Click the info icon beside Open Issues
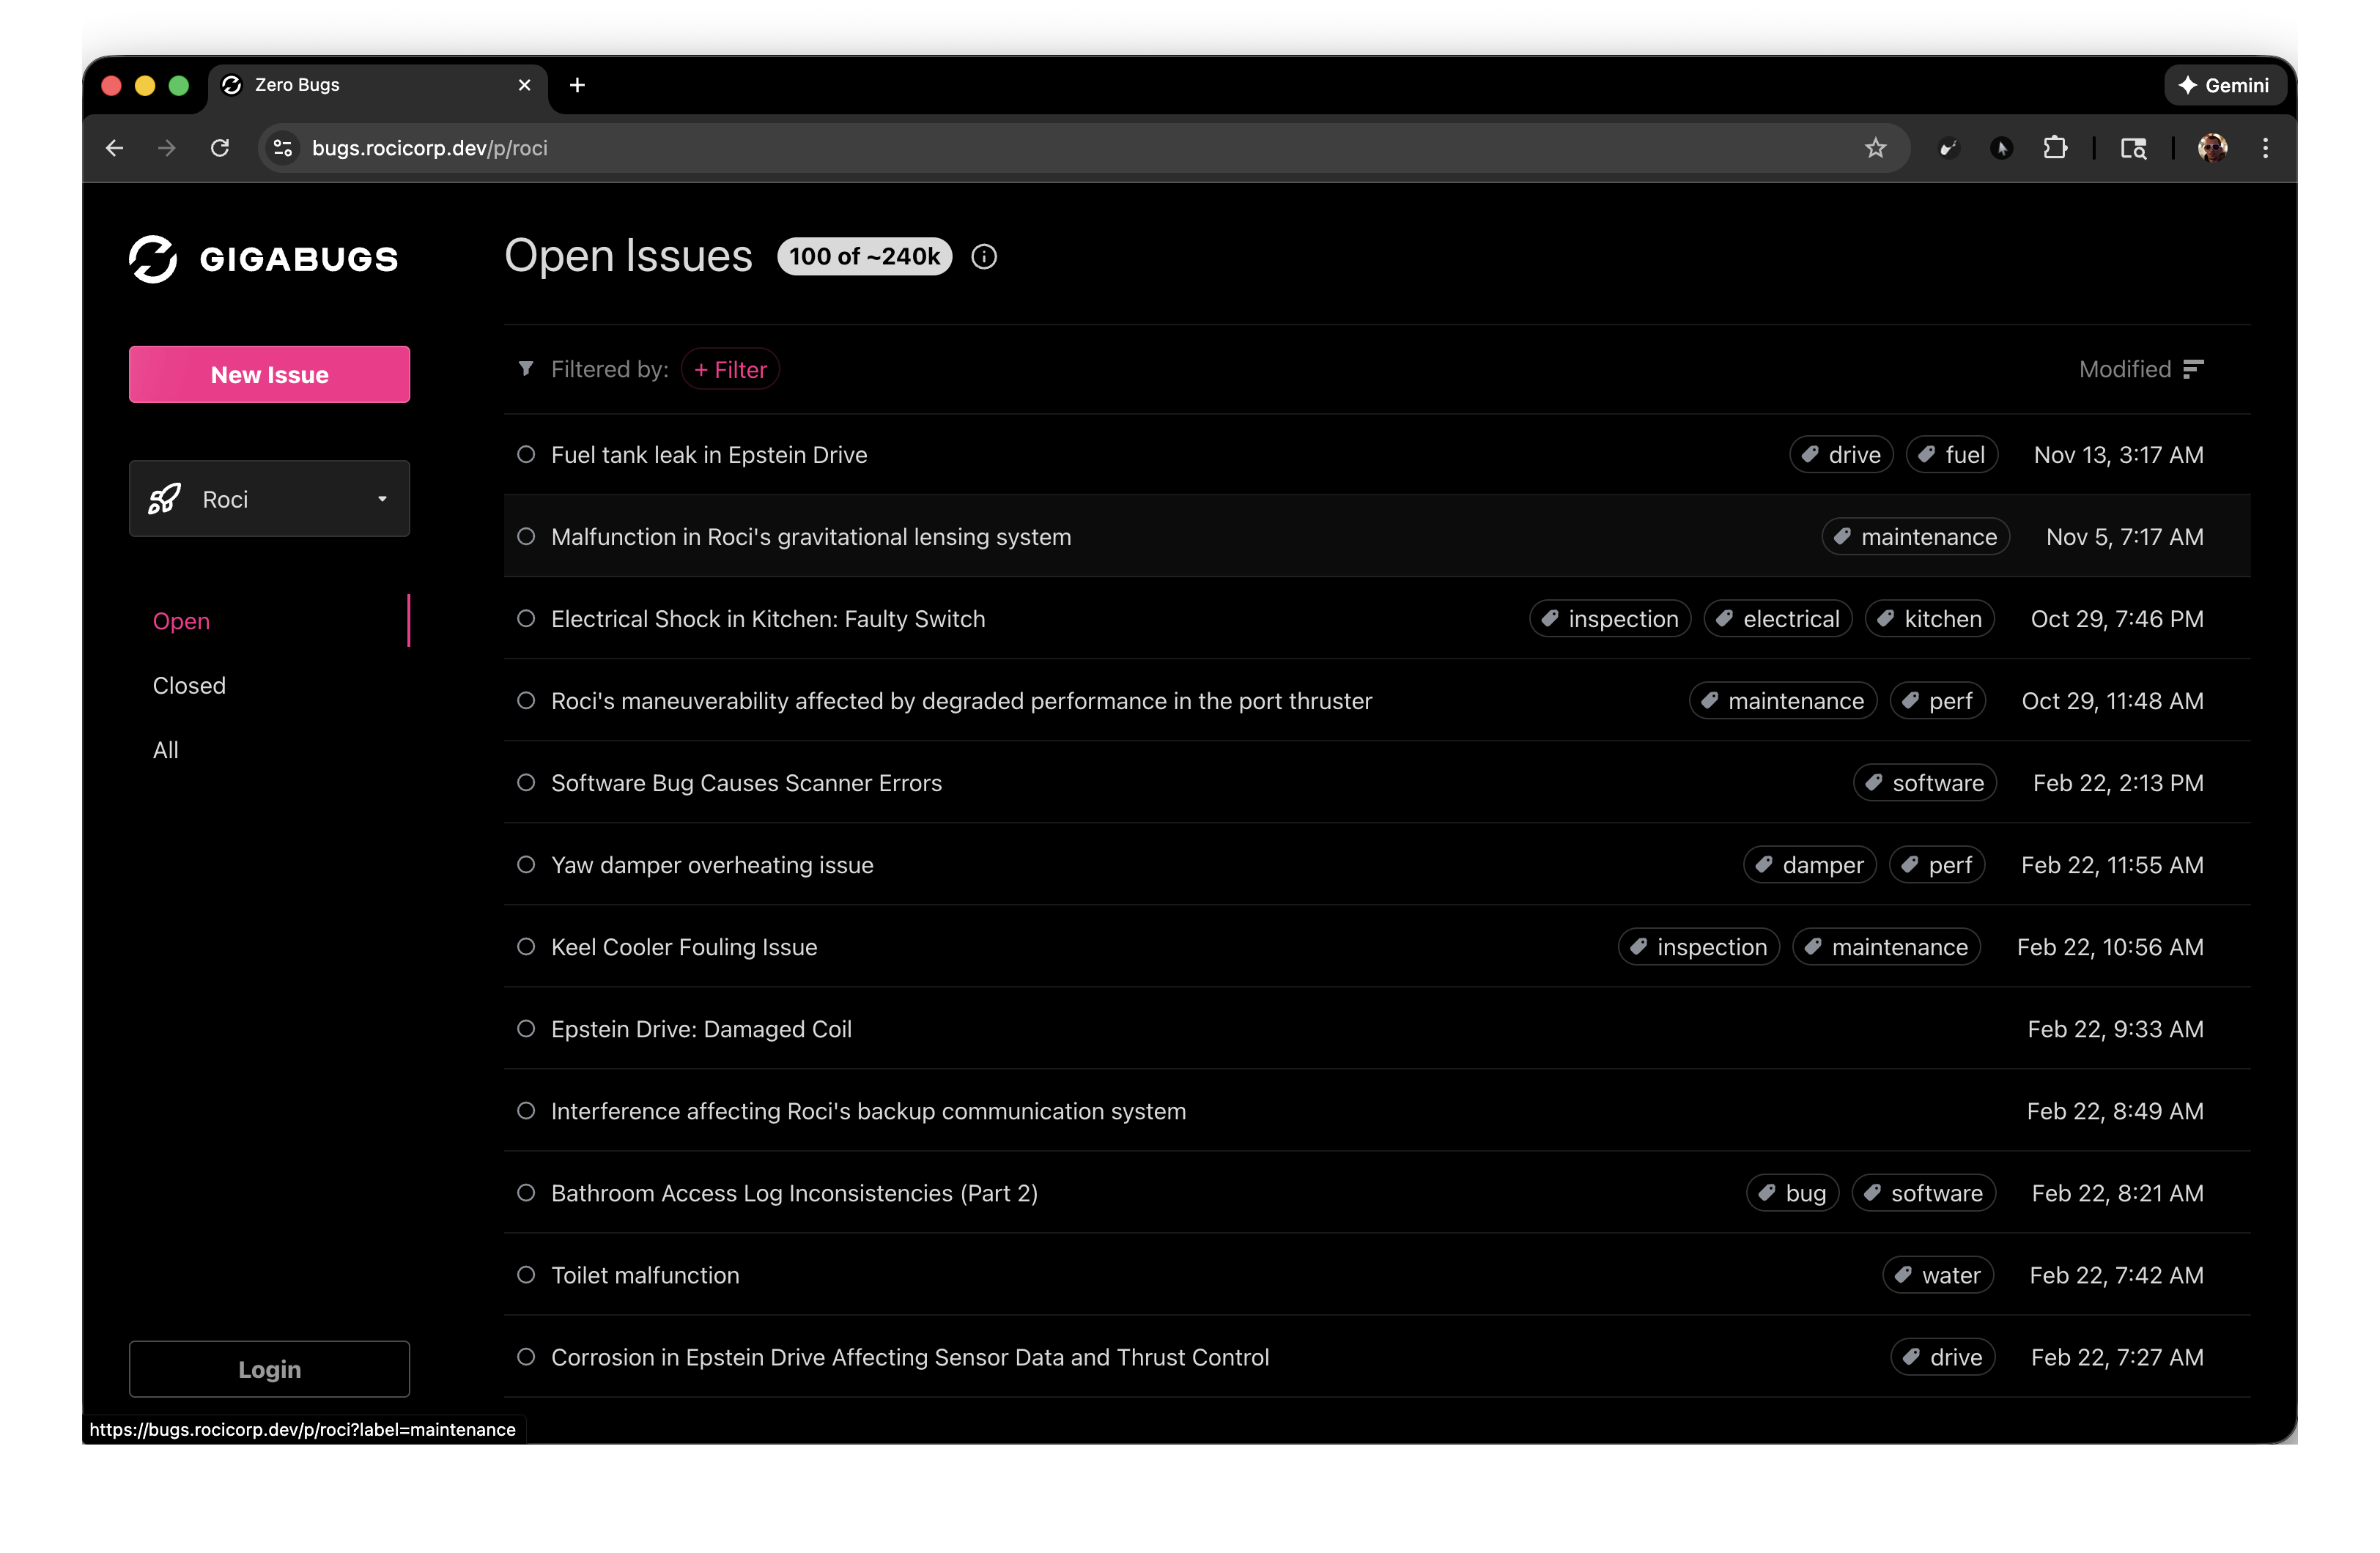This screenshot has height=1553, width=2380. click(x=984, y=257)
